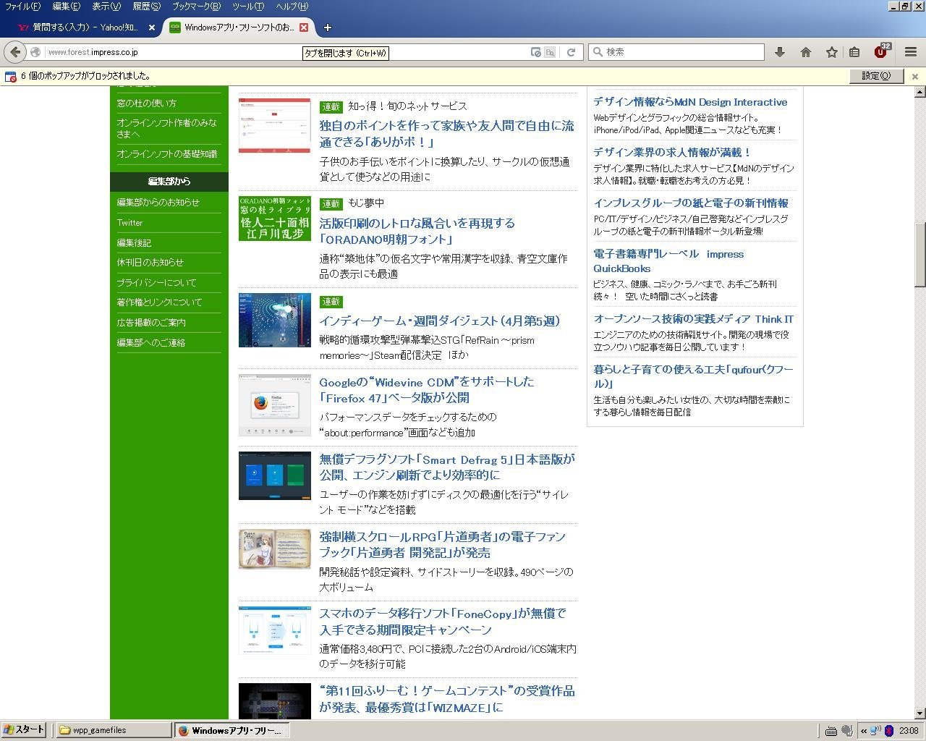Open popup blocker 設定 options button

click(875, 76)
